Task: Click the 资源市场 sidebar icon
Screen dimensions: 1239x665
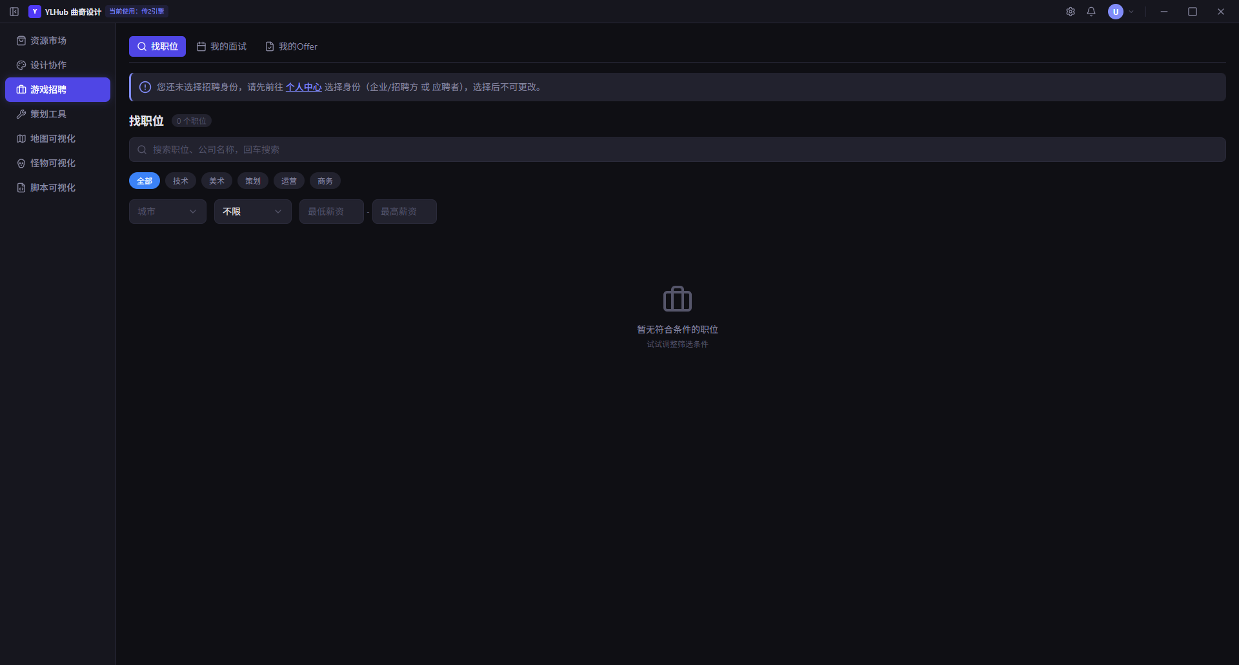Action: (x=21, y=41)
